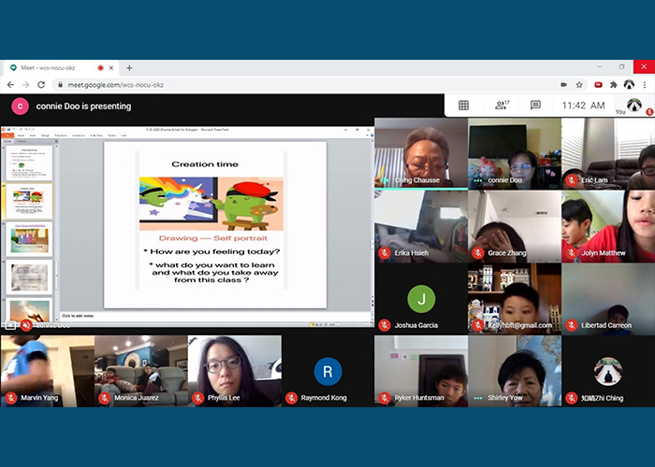
Task: Click Phyllis Lee video tile
Action: 235,371
